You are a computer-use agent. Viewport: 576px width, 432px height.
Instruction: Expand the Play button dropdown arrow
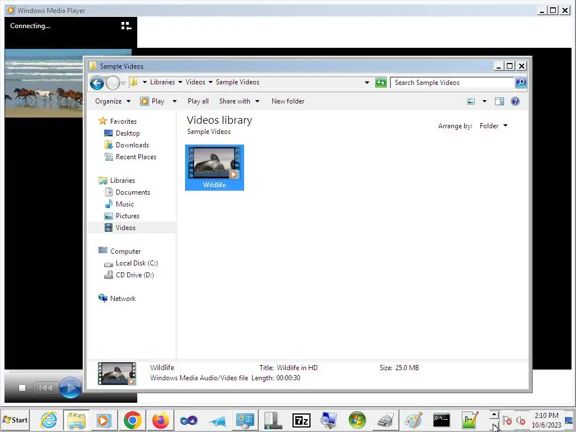click(174, 101)
